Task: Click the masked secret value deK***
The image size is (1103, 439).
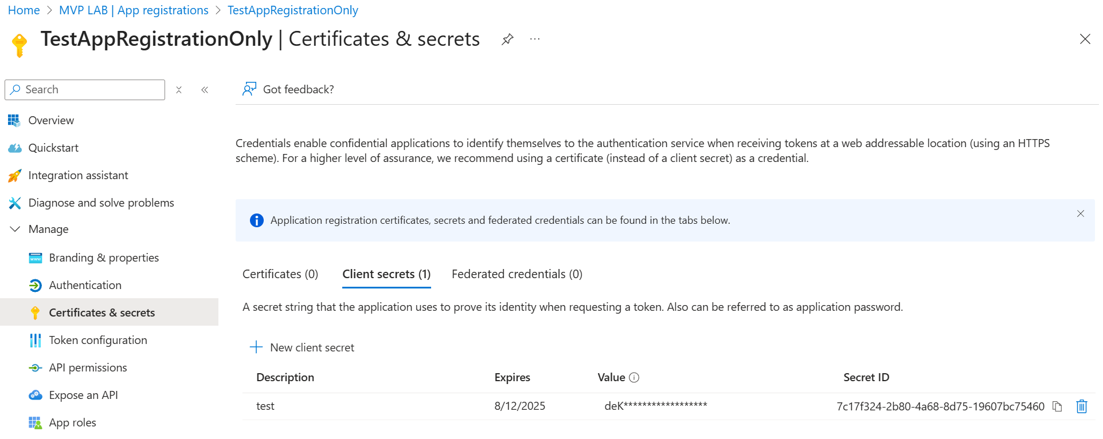Action: [656, 406]
